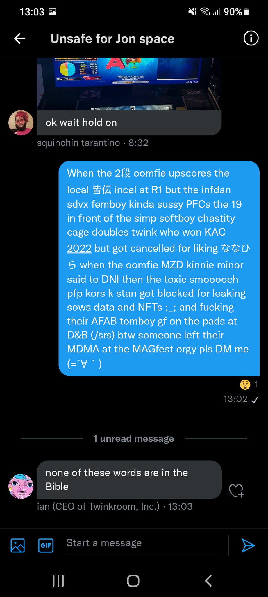Open squinchin tarantino's profile avatar
The image size is (268, 597).
coord(21,123)
